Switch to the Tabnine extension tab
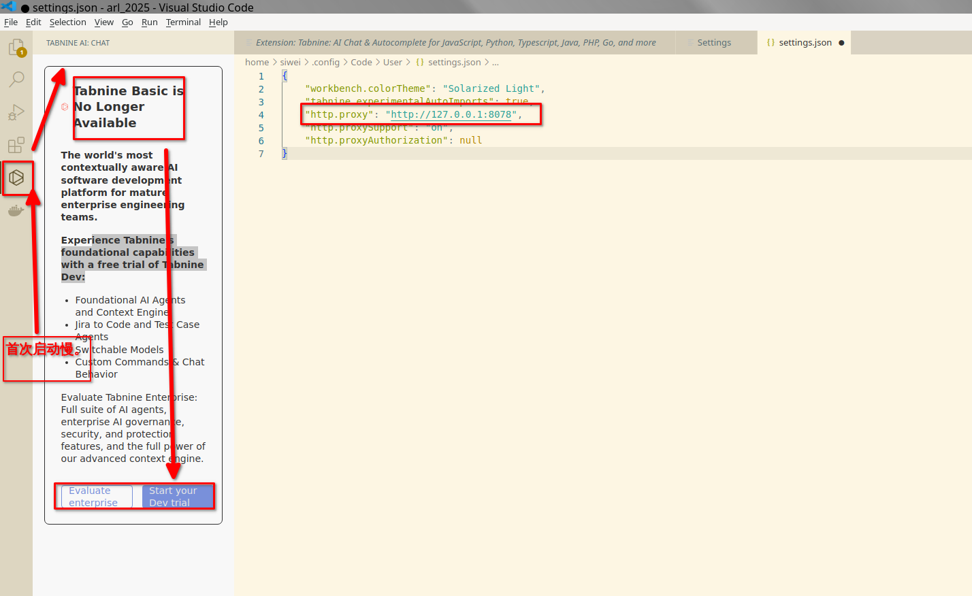The width and height of the screenshot is (972, 596). (x=455, y=42)
